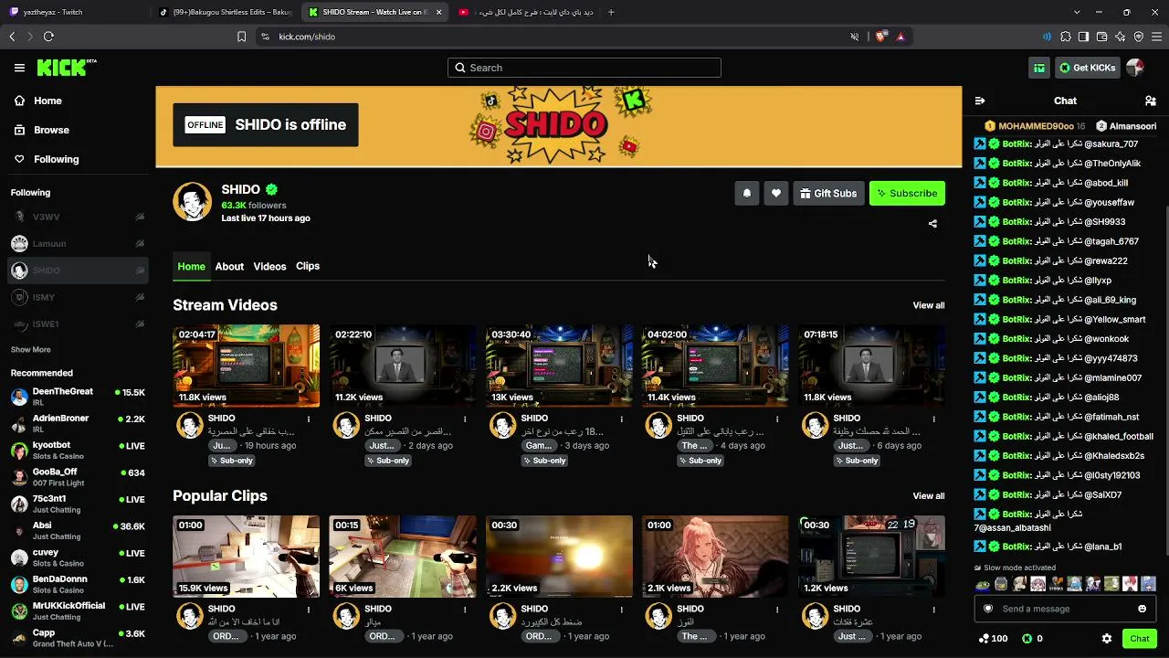Open options for the 03:30:40 stream video
Image resolution: width=1169 pixels, height=658 pixels.
tap(621, 419)
